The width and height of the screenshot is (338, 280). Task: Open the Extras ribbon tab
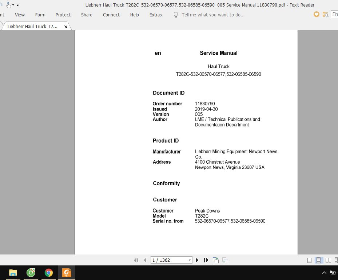155,15
